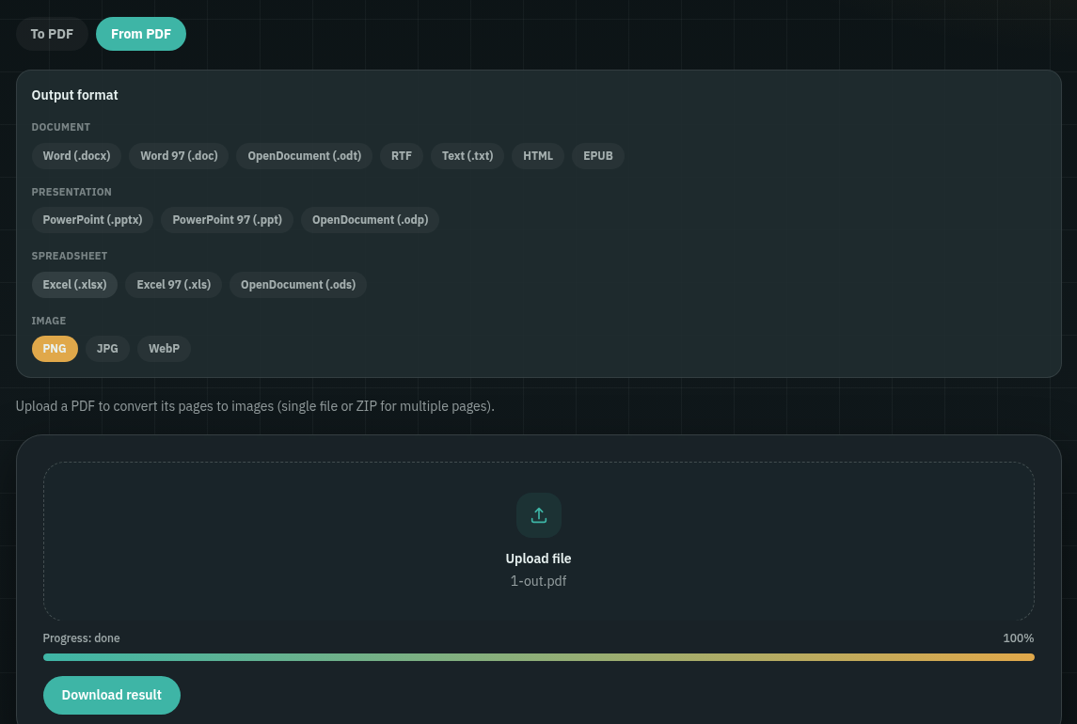The height and width of the screenshot is (724, 1077).
Task: Click the 100% progress value
Action: [1018, 638]
